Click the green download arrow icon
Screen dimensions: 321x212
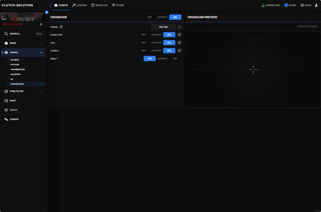(x=263, y=5)
